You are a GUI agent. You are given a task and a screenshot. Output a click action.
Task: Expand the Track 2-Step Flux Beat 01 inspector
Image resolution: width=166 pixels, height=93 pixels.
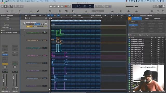pyautogui.click(x=2, y=33)
